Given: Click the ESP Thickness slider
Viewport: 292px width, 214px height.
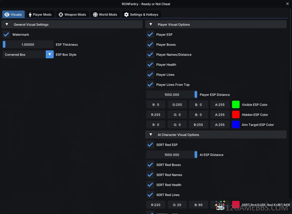Looking at the screenshot, I should coord(28,44).
